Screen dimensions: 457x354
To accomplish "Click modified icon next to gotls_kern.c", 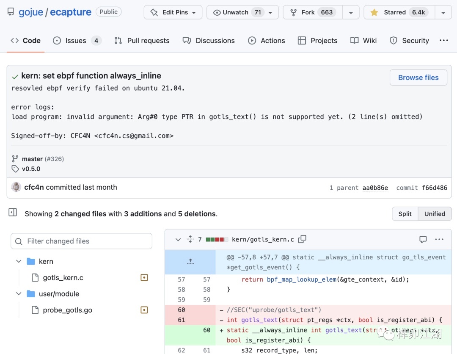I will coord(144,278).
